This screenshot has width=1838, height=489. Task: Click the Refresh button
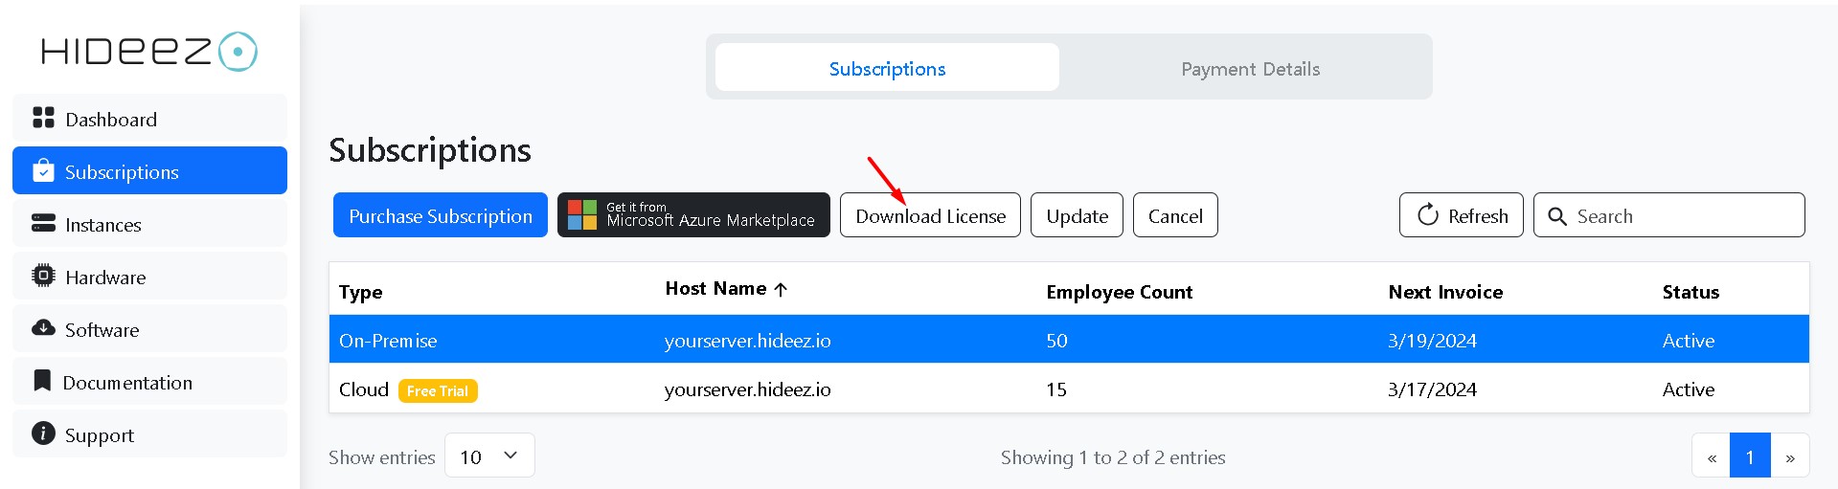click(x=1461, y=215)
